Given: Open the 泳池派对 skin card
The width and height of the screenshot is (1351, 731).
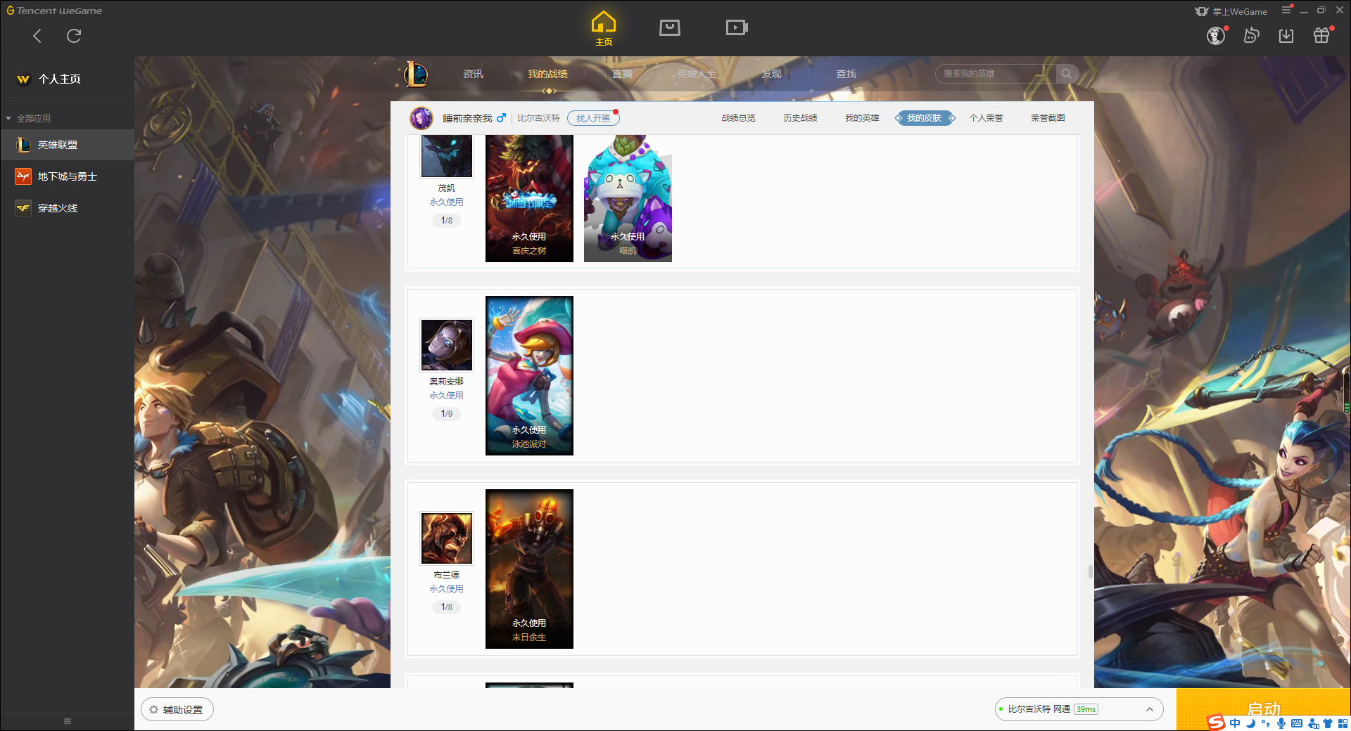Looking at the screenshot, I should pos(529,375).
